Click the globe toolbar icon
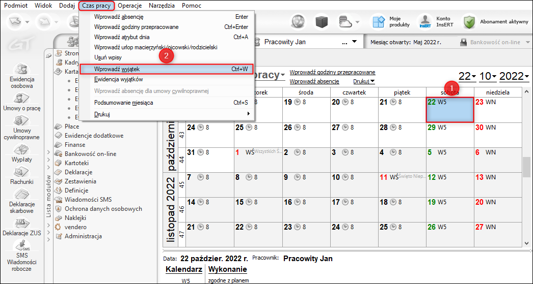The image size is (533, 284). (x=299, y=22)
